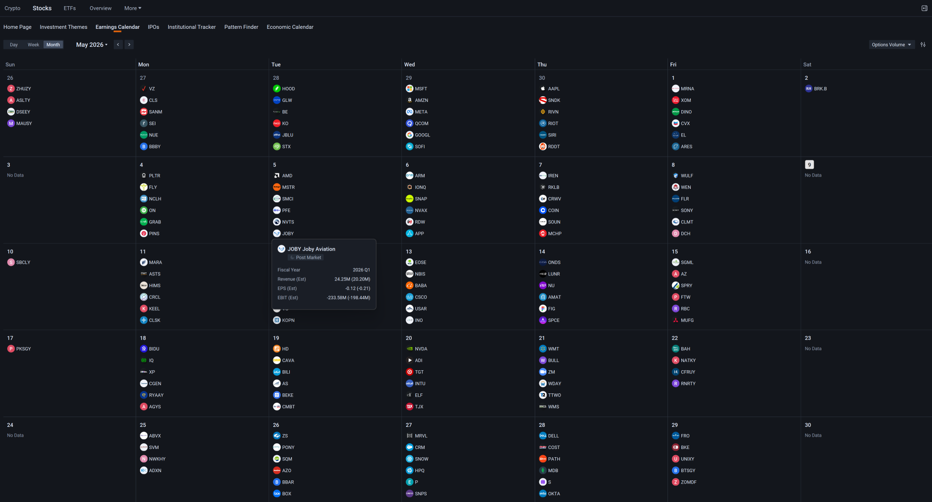Expand the More menu in top navigation

pyautogui.click(x=133, y=8)
